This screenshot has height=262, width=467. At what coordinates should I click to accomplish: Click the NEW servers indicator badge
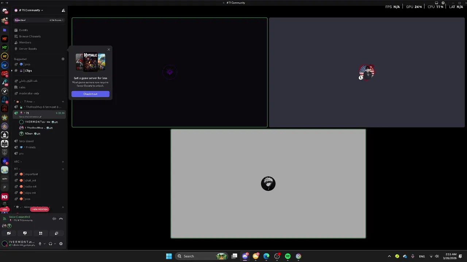coord(4,210)
